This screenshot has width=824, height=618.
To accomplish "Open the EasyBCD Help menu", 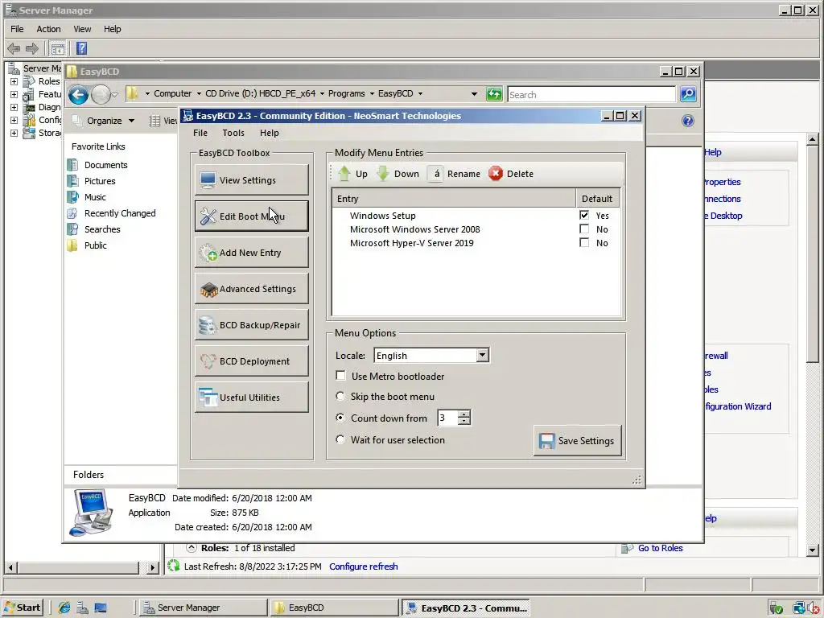I will (269, 133).
